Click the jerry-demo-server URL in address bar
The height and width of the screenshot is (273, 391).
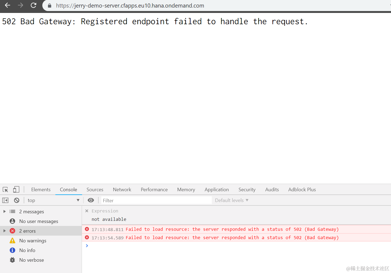pos(130,6)
